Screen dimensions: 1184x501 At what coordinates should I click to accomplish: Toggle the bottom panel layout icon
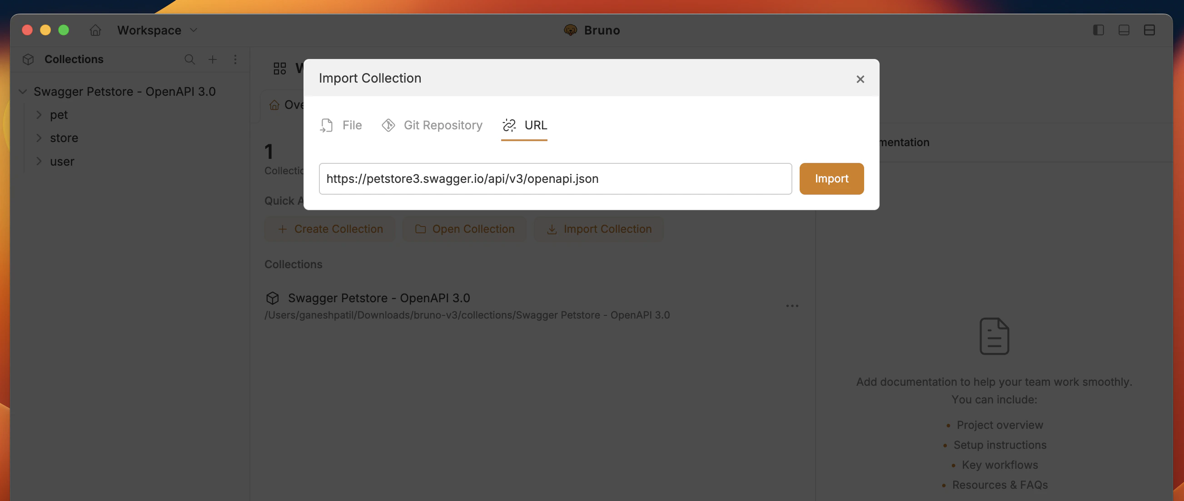pyautogui.click(x=1124, y=30)
